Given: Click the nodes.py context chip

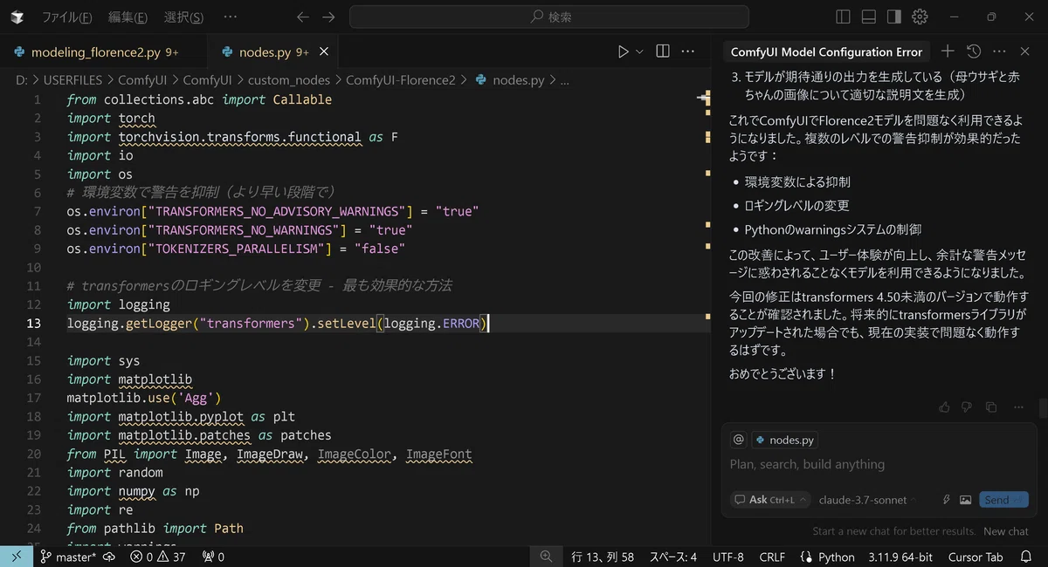Looking at the screenshot, I should (x=784, y=440).
